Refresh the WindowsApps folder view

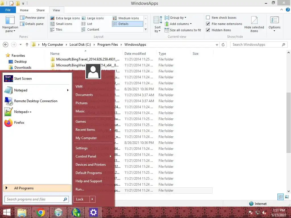point(223,45)
